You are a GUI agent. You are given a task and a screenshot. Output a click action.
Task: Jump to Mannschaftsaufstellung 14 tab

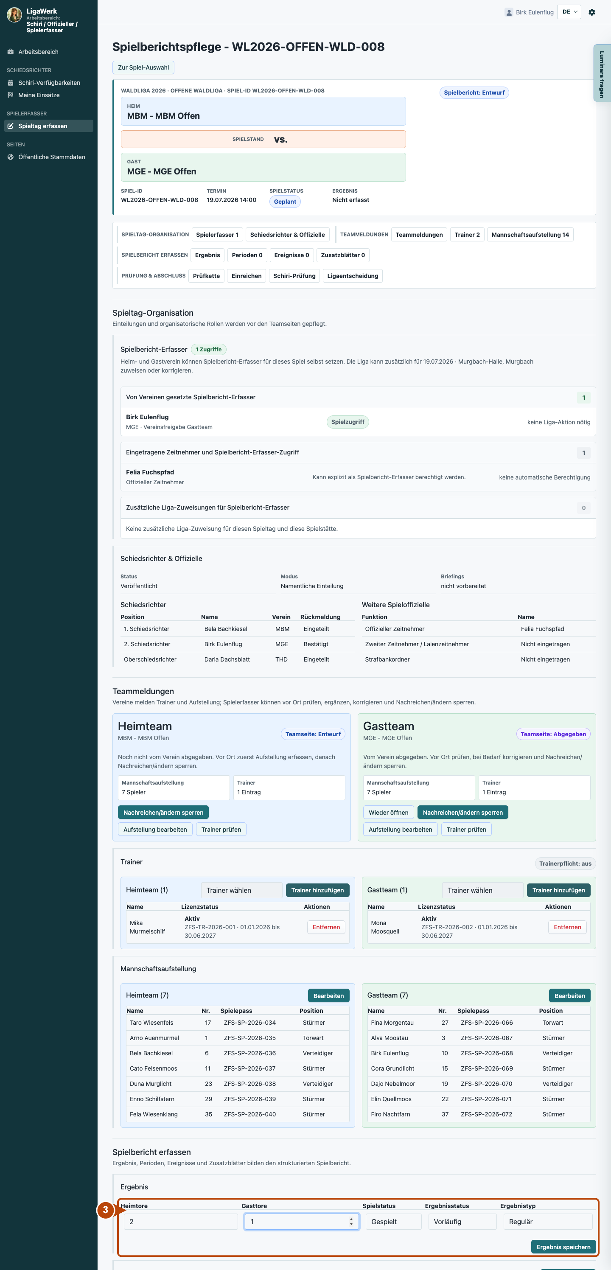point(530,235)
